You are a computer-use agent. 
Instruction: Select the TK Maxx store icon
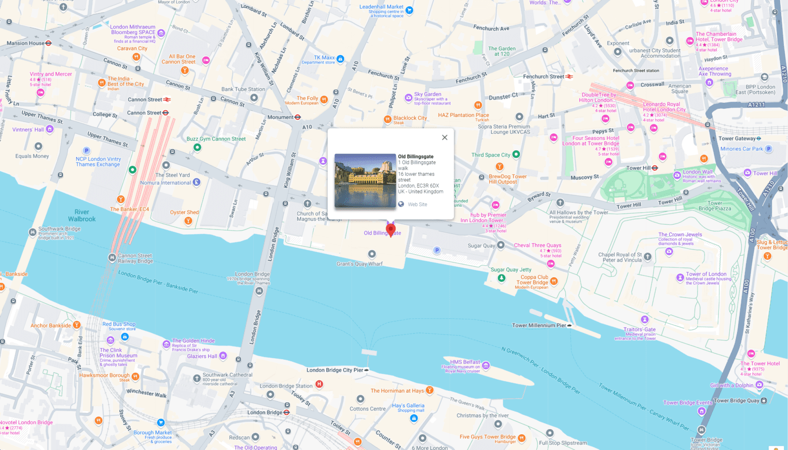point(340,59)
